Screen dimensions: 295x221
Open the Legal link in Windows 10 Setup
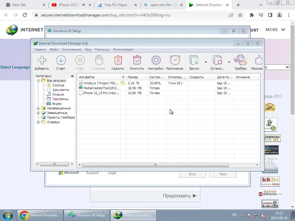click(112, 173)
